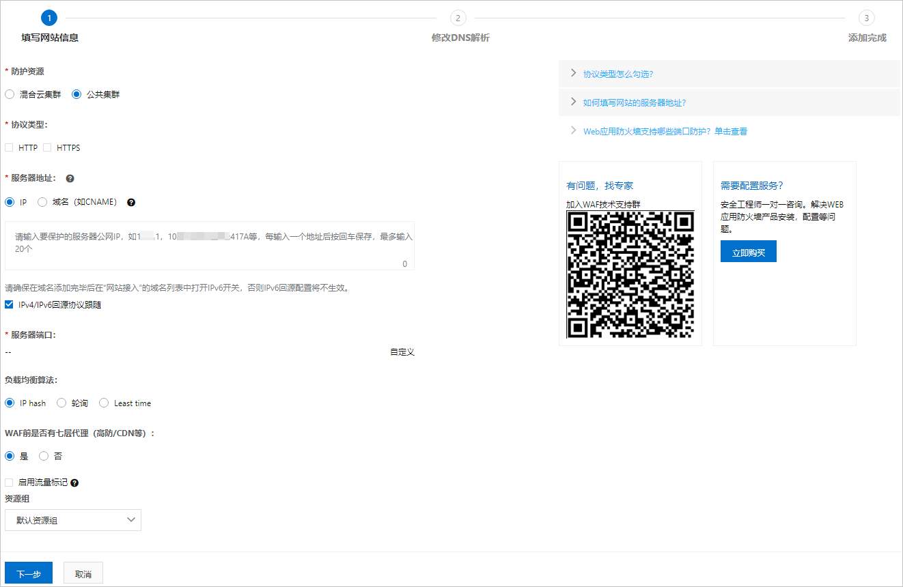Select the 混合云集群 radio button
Image resolution: width=903 pixels, height=587 pixels.
10,95
